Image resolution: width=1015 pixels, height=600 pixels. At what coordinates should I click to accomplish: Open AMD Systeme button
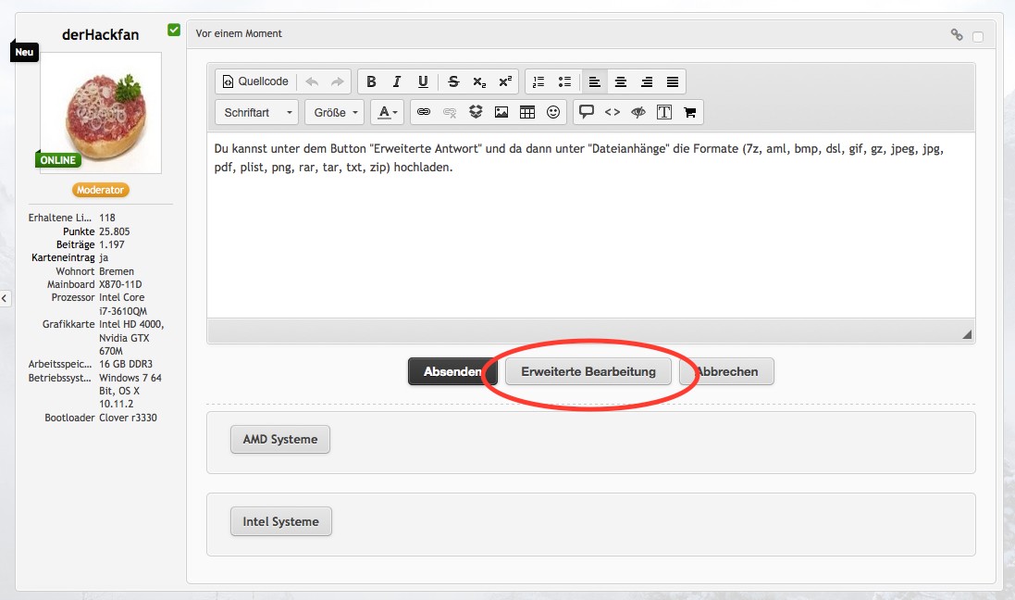click(x=280, y=439)
